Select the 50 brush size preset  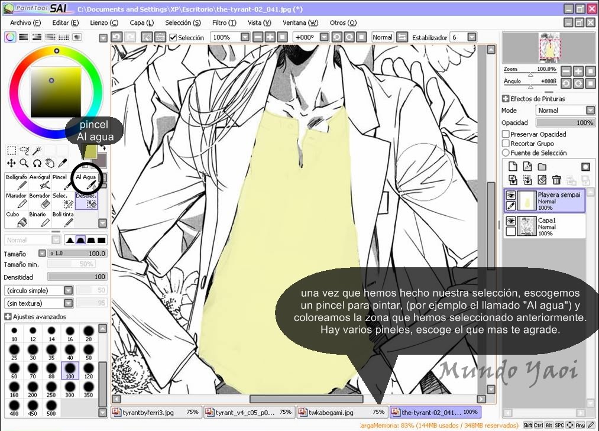pyautogui.click(x=89, y=352)
